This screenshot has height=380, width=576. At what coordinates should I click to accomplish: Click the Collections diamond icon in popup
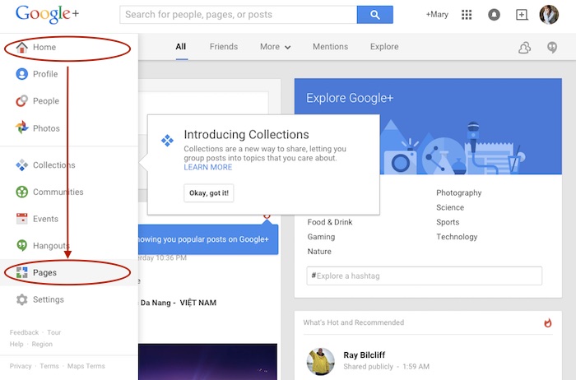pos(167,141)
